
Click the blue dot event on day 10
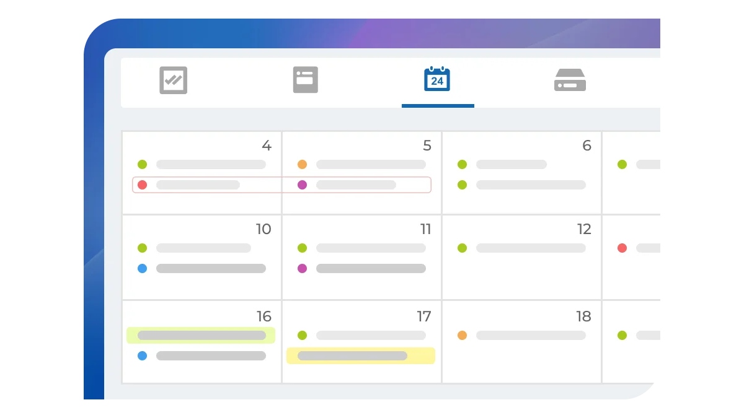click(201, 269)
